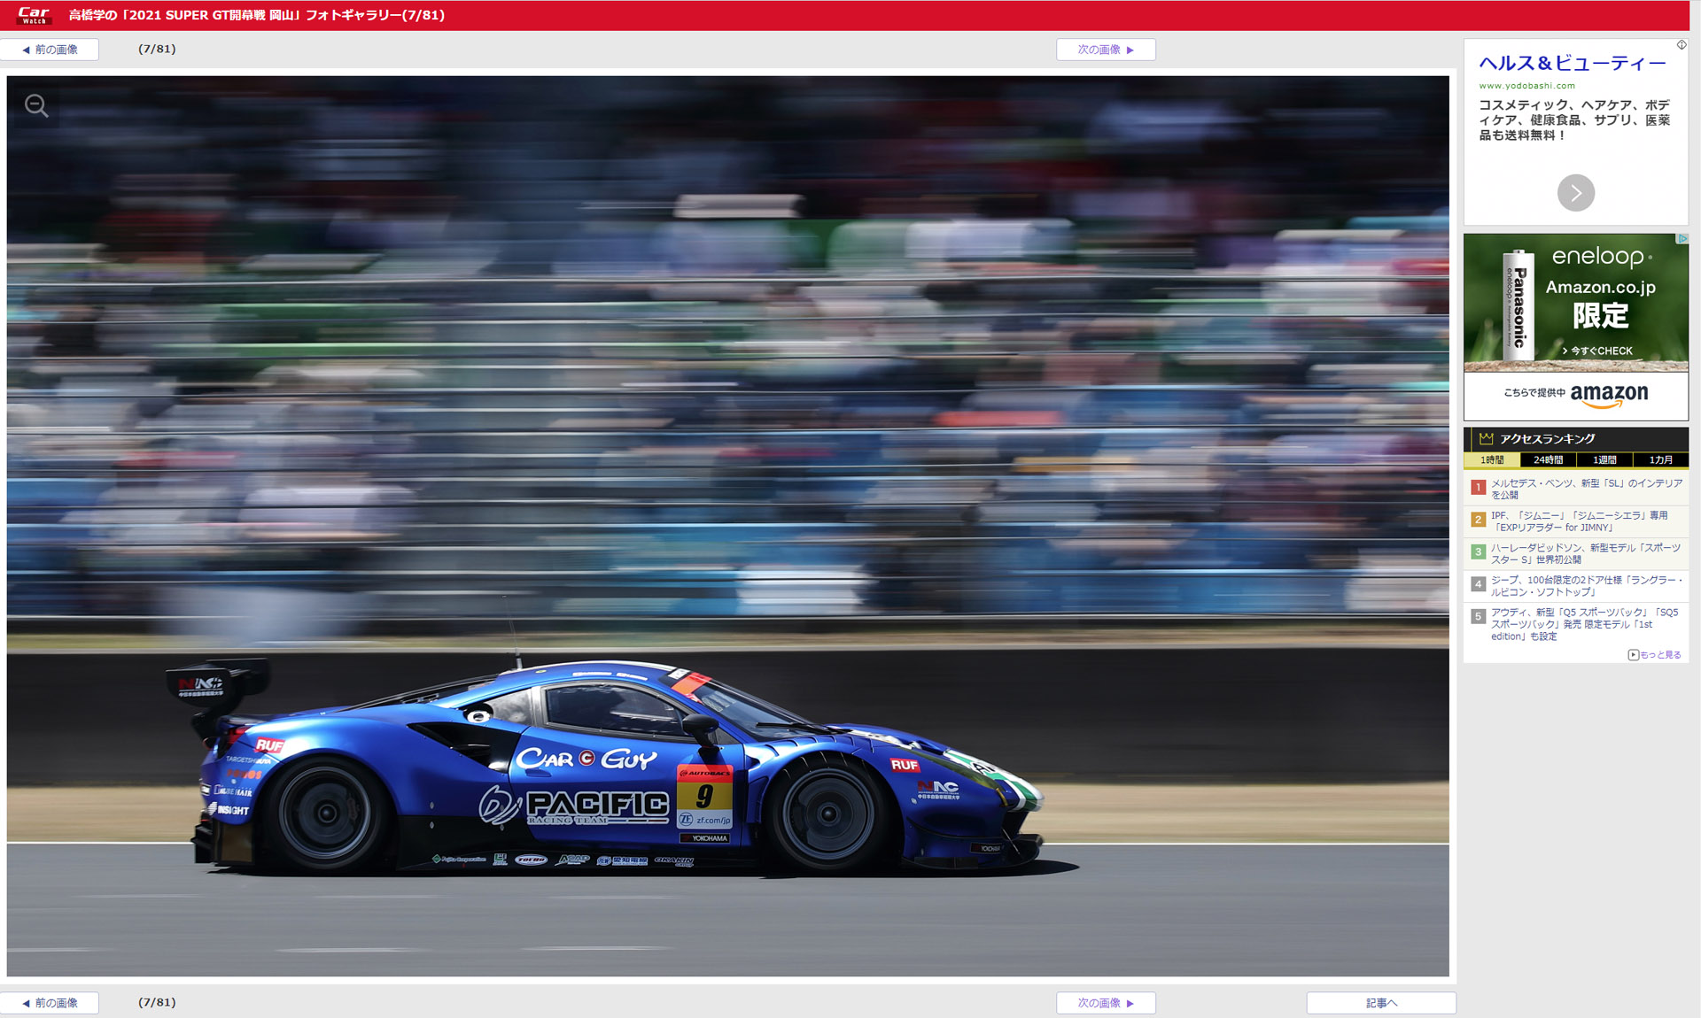Switch ranking to the 24時間 tab
This screenshot has width=1701, height=1018.
click(x=1548, y=460)
